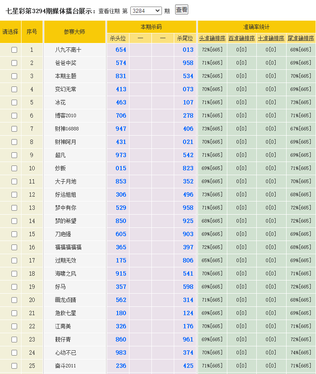Image resolution: width=316 pixels, height=374 pixels.
Task: Sort by 头准确排序 column header
Action: point(212,39)
